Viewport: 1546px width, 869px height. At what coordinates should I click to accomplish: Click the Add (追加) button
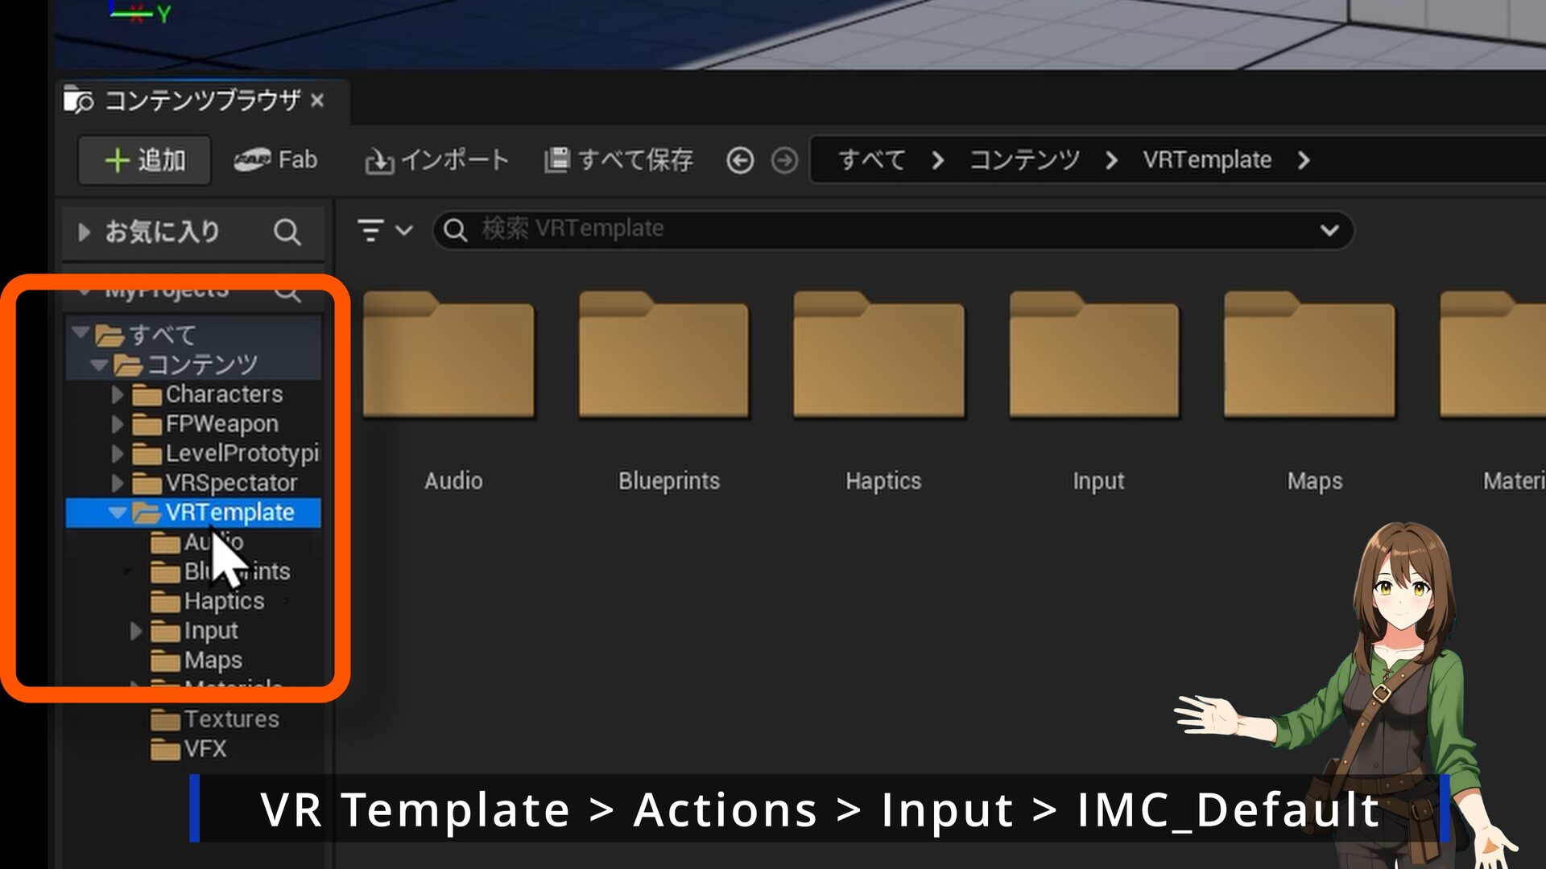[x=145, y=160]
